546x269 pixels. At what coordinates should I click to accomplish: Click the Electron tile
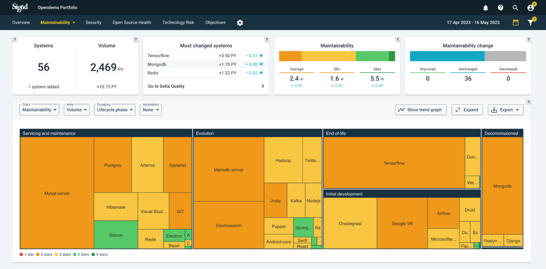click(x=174, y=236)
